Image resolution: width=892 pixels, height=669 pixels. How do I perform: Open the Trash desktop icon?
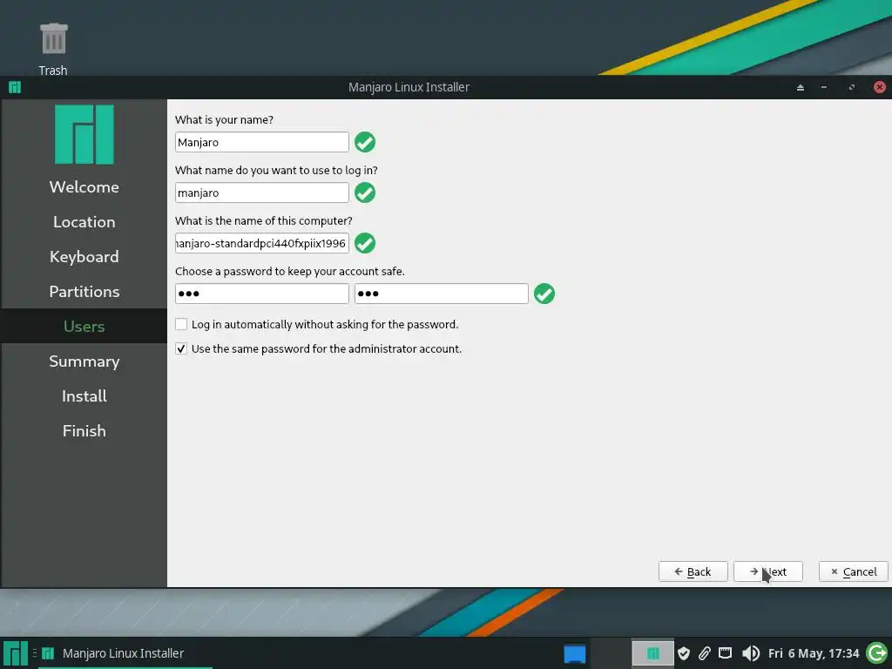pyautogui.click(x=53, y=49)
